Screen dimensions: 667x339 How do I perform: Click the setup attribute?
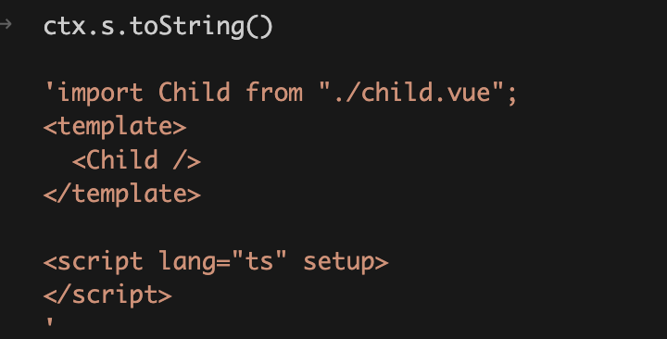click(x=339, y=262)
